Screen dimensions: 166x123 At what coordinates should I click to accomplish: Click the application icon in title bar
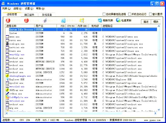3,4
